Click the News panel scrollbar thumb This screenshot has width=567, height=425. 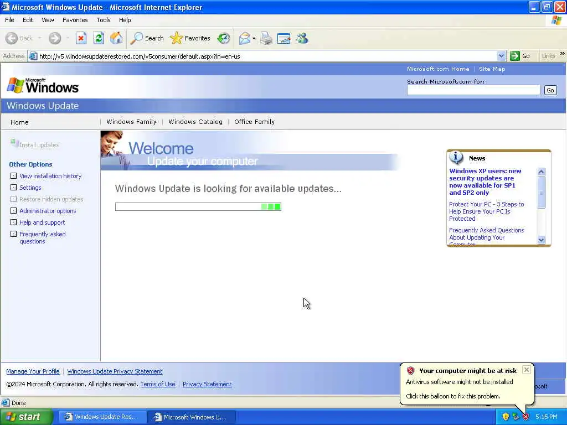click(x=541, y=192)
